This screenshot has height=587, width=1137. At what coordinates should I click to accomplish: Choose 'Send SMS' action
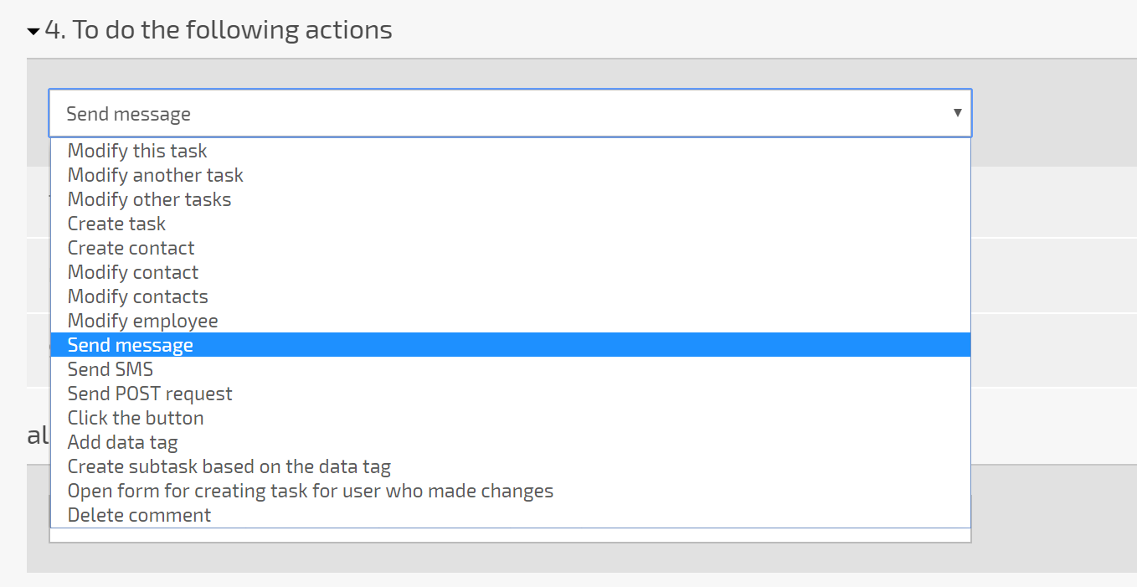coord(510,369)
